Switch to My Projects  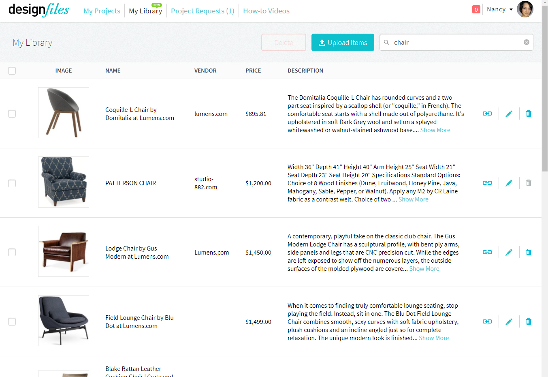[102, 11]
